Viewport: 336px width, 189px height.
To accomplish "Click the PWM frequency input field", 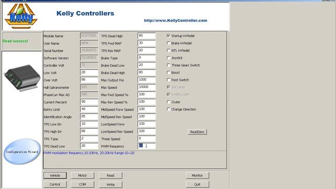I will pyautogui.click(x=146, y=146).
